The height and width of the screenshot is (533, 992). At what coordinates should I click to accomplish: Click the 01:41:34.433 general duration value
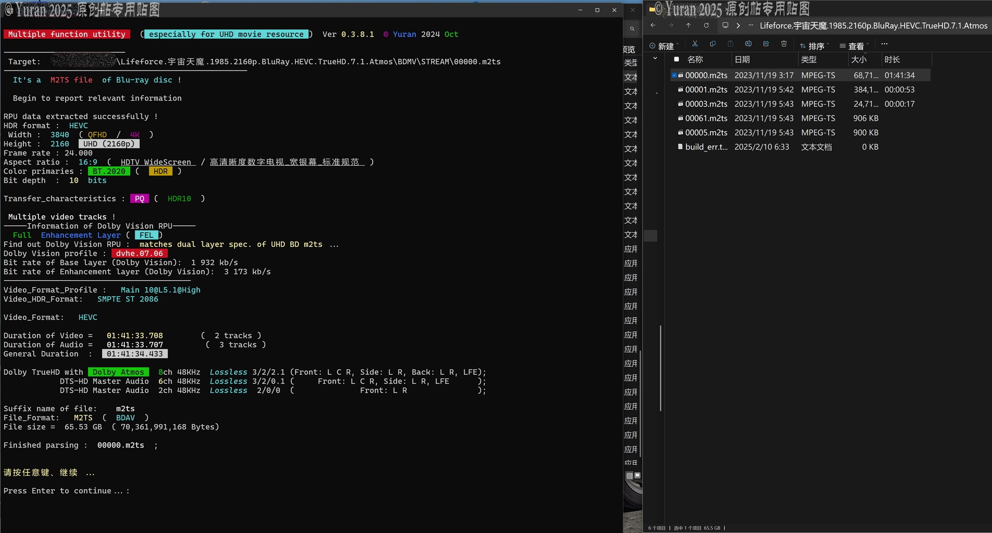click(135, 354)
